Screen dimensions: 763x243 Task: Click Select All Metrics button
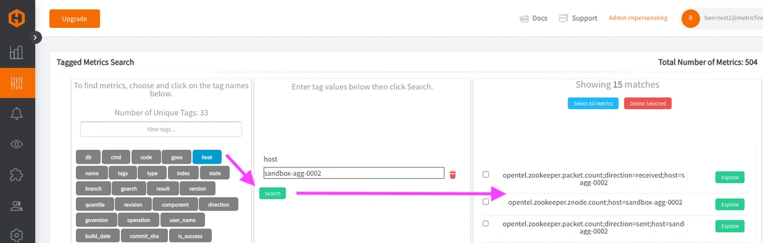pyautogui.click(x=593, y=103)
